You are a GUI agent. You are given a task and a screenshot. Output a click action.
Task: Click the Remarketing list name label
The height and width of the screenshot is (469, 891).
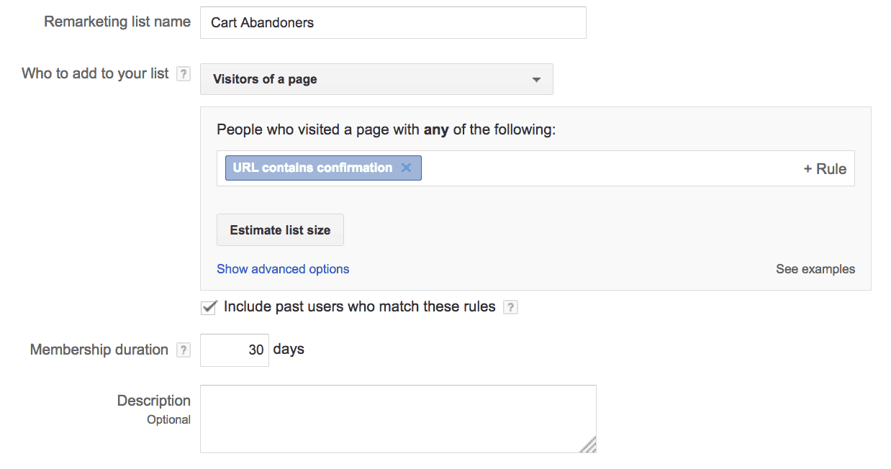pos(117,22)
